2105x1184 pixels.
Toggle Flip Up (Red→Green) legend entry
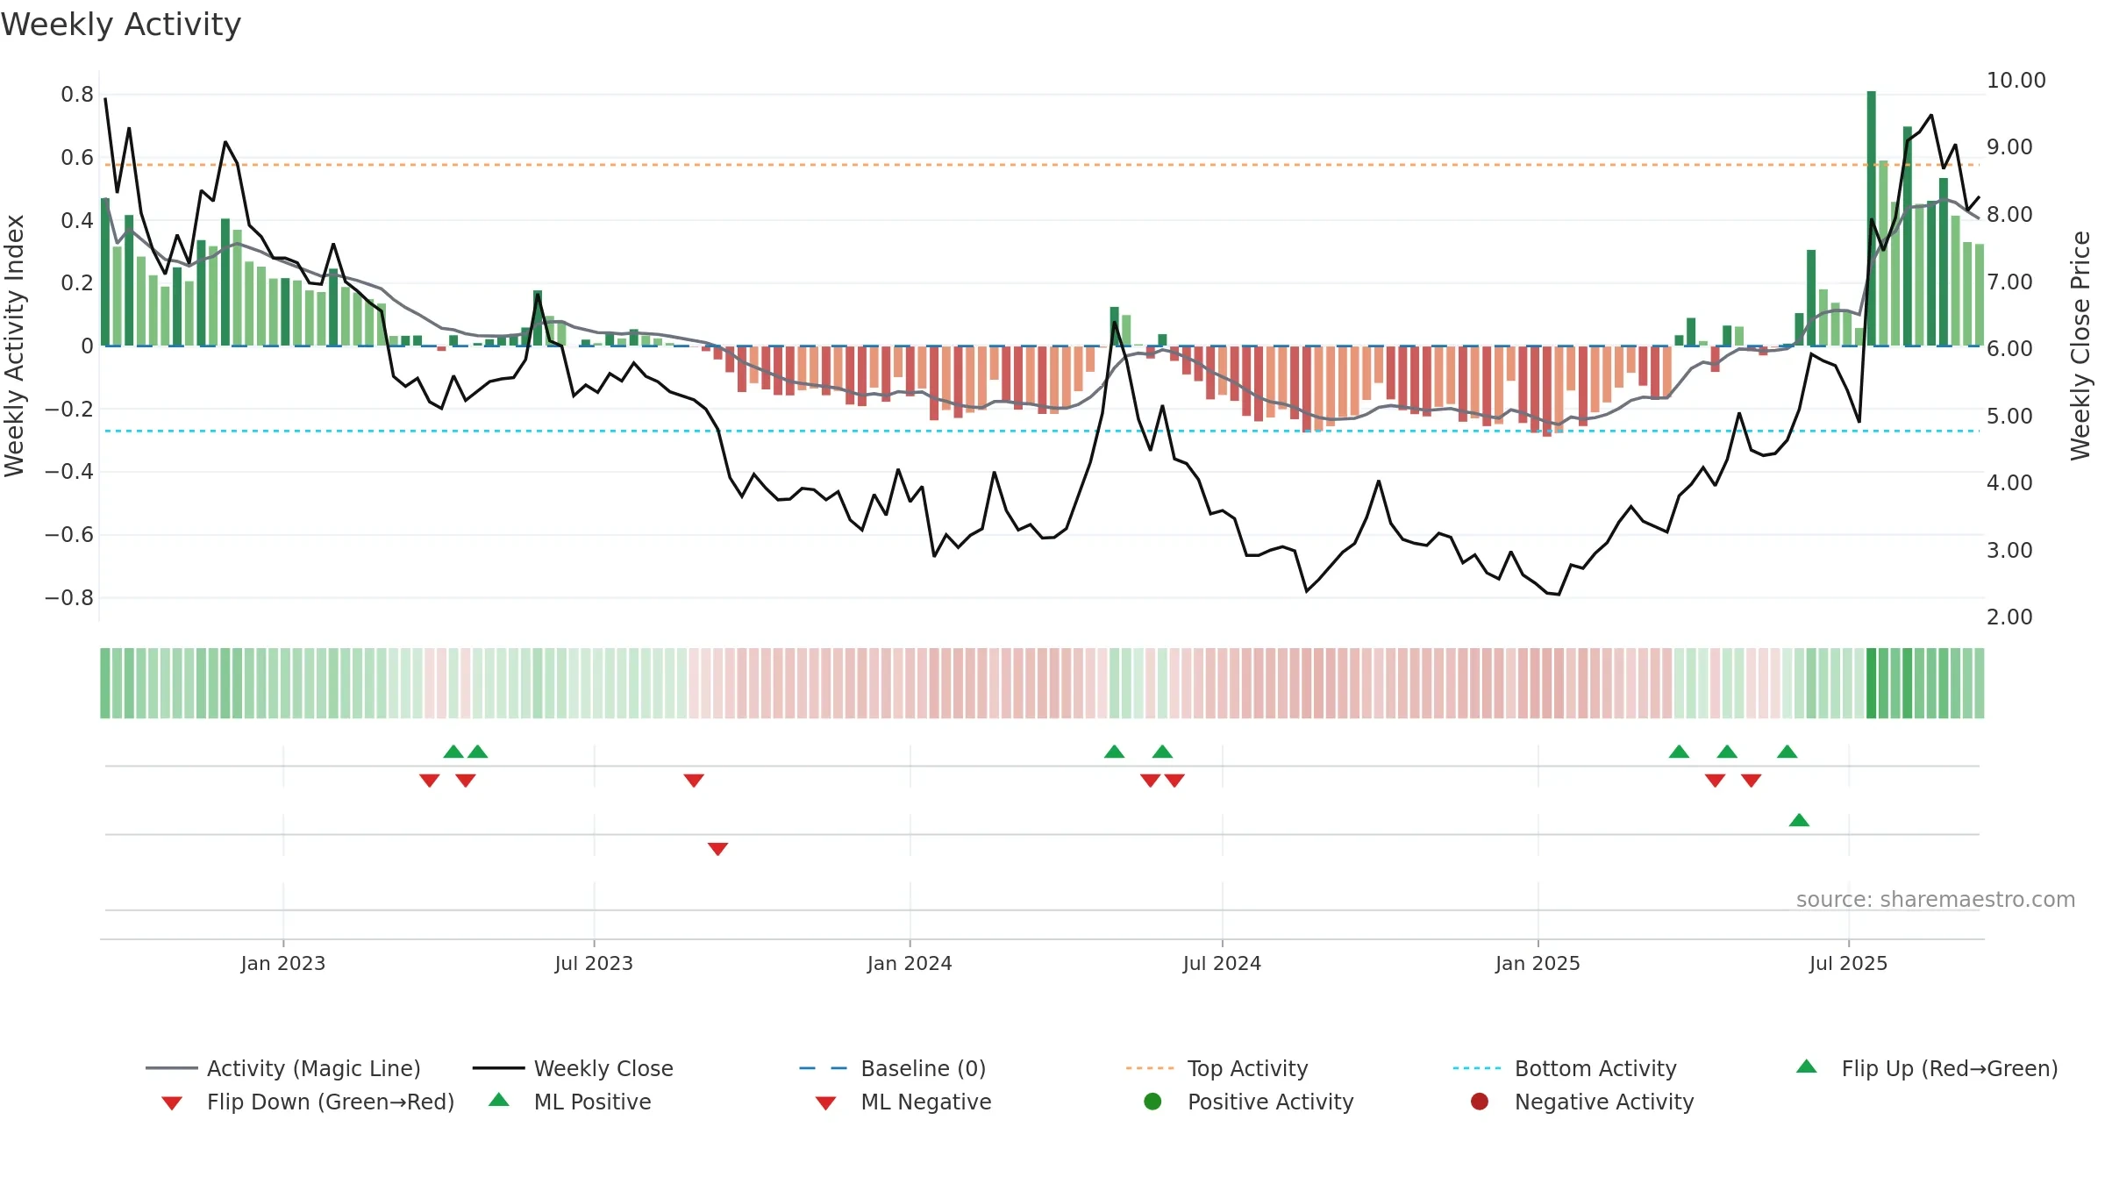click(1926, 1068)
